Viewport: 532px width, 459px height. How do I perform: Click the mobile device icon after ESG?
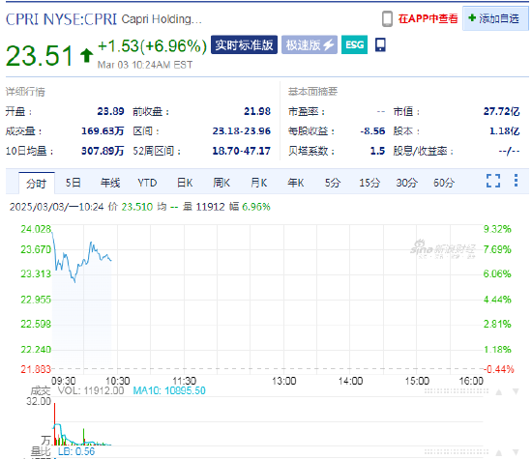click(380, 44)
